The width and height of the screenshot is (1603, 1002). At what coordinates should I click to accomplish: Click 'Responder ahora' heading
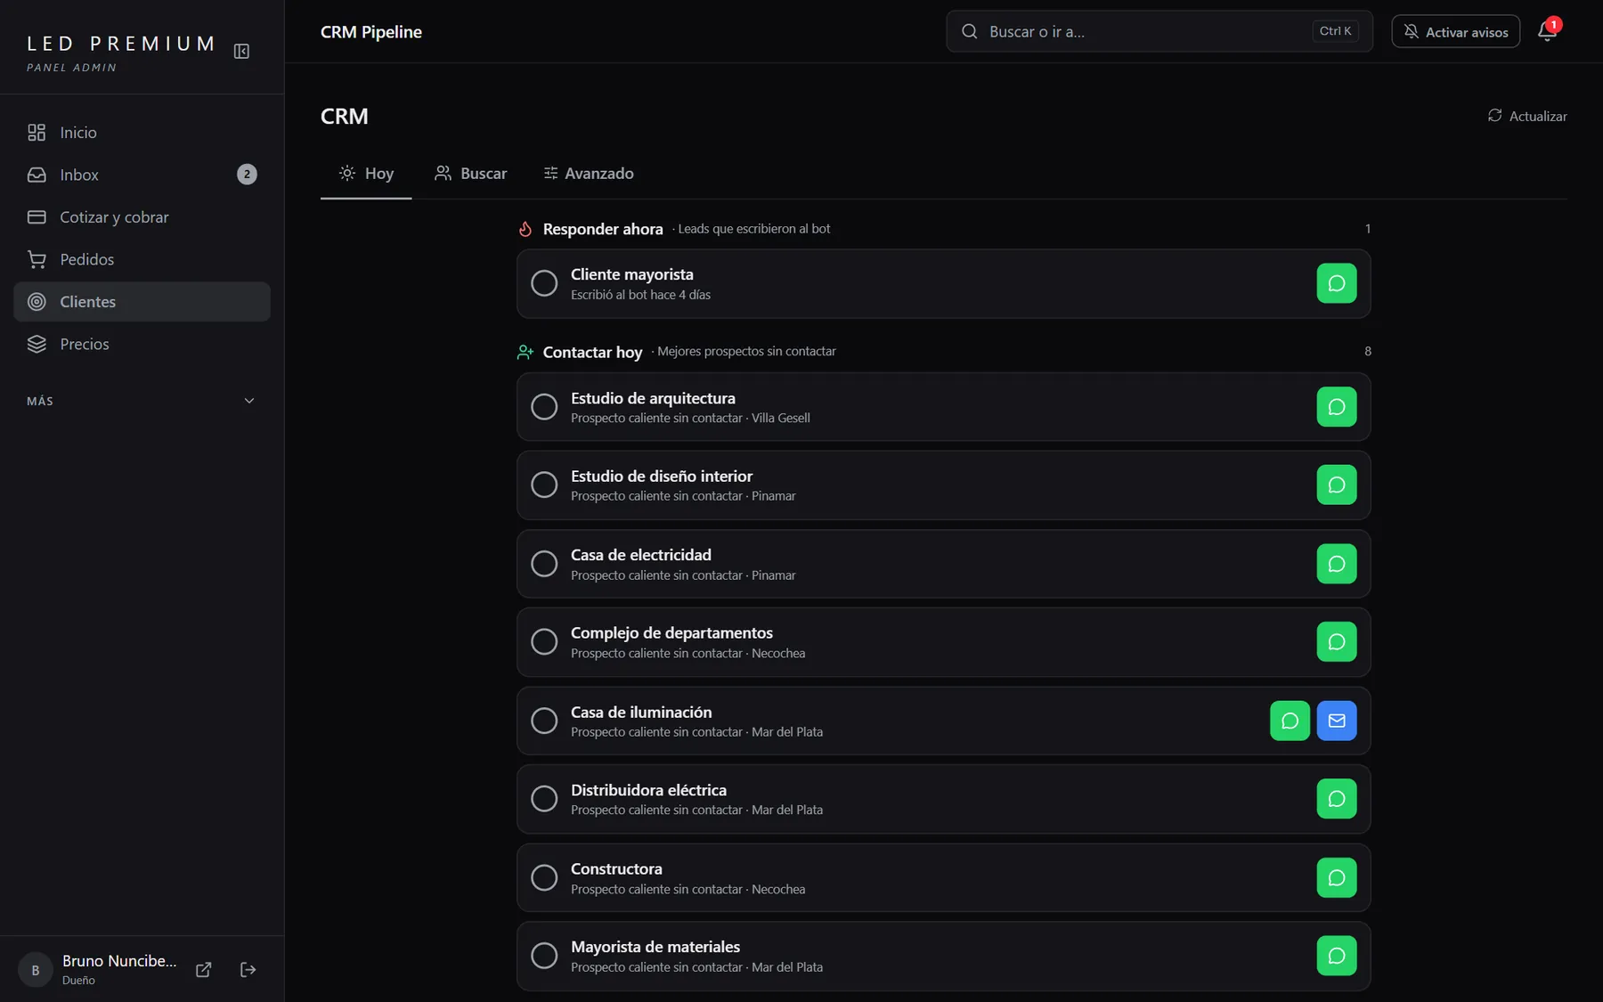point(603,229)
